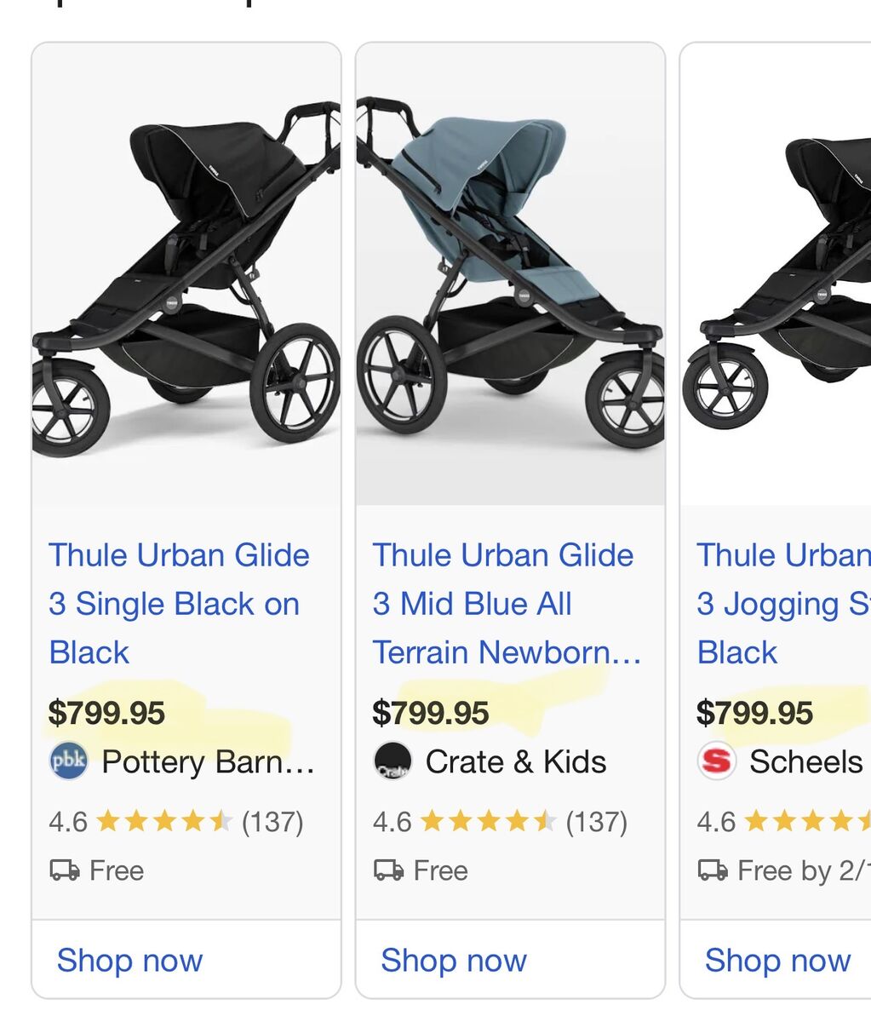This screenshot has height=1022, width=871.
Task: Click the Crate & Kids delivery truck icon
Action: [389, 870]
